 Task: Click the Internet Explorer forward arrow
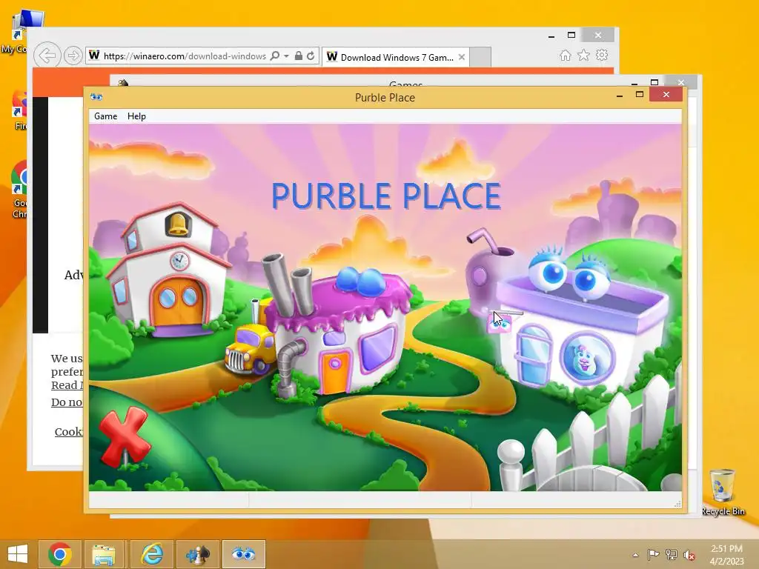tap(73, 56)
